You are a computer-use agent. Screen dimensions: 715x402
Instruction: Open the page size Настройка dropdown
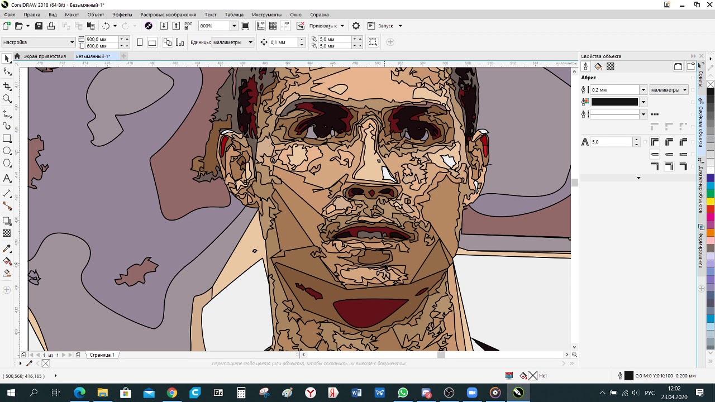72,42
